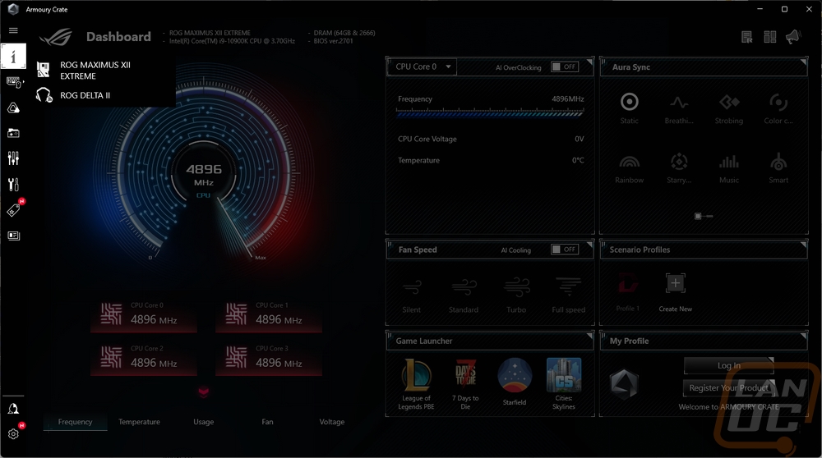Select the Smart Aura effect
Screen dimensions: 822x458
(x=778, y=168)
